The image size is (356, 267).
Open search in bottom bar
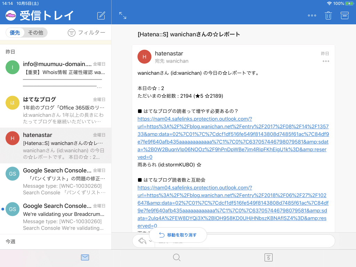pyautogui.click(x=177, y=258)
